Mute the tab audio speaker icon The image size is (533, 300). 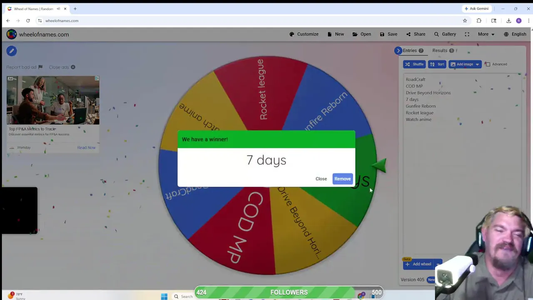58,9
